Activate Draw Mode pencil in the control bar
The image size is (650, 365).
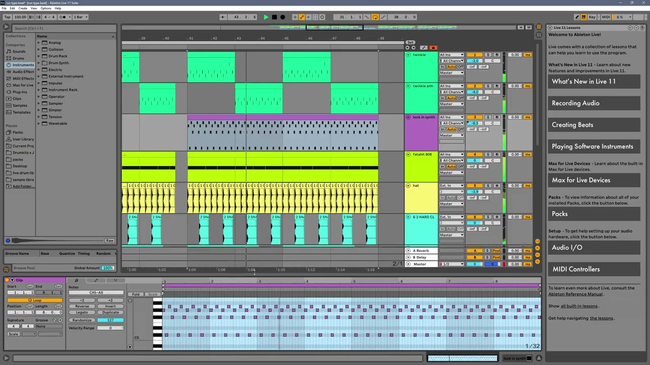(577, 17)
